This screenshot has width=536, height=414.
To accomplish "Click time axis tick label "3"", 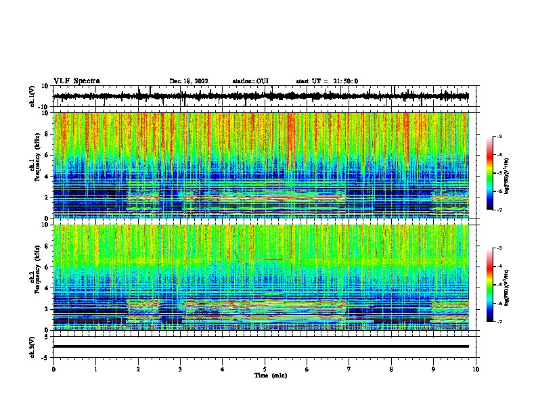I will click(180, 369).
